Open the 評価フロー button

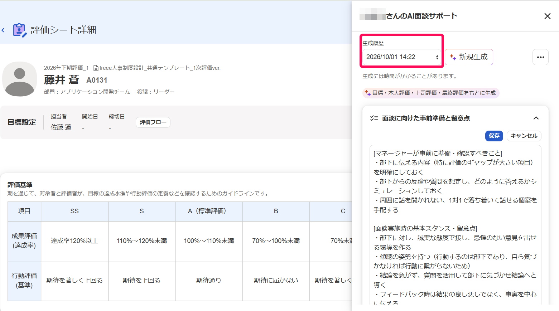click(x=153, y=122)
